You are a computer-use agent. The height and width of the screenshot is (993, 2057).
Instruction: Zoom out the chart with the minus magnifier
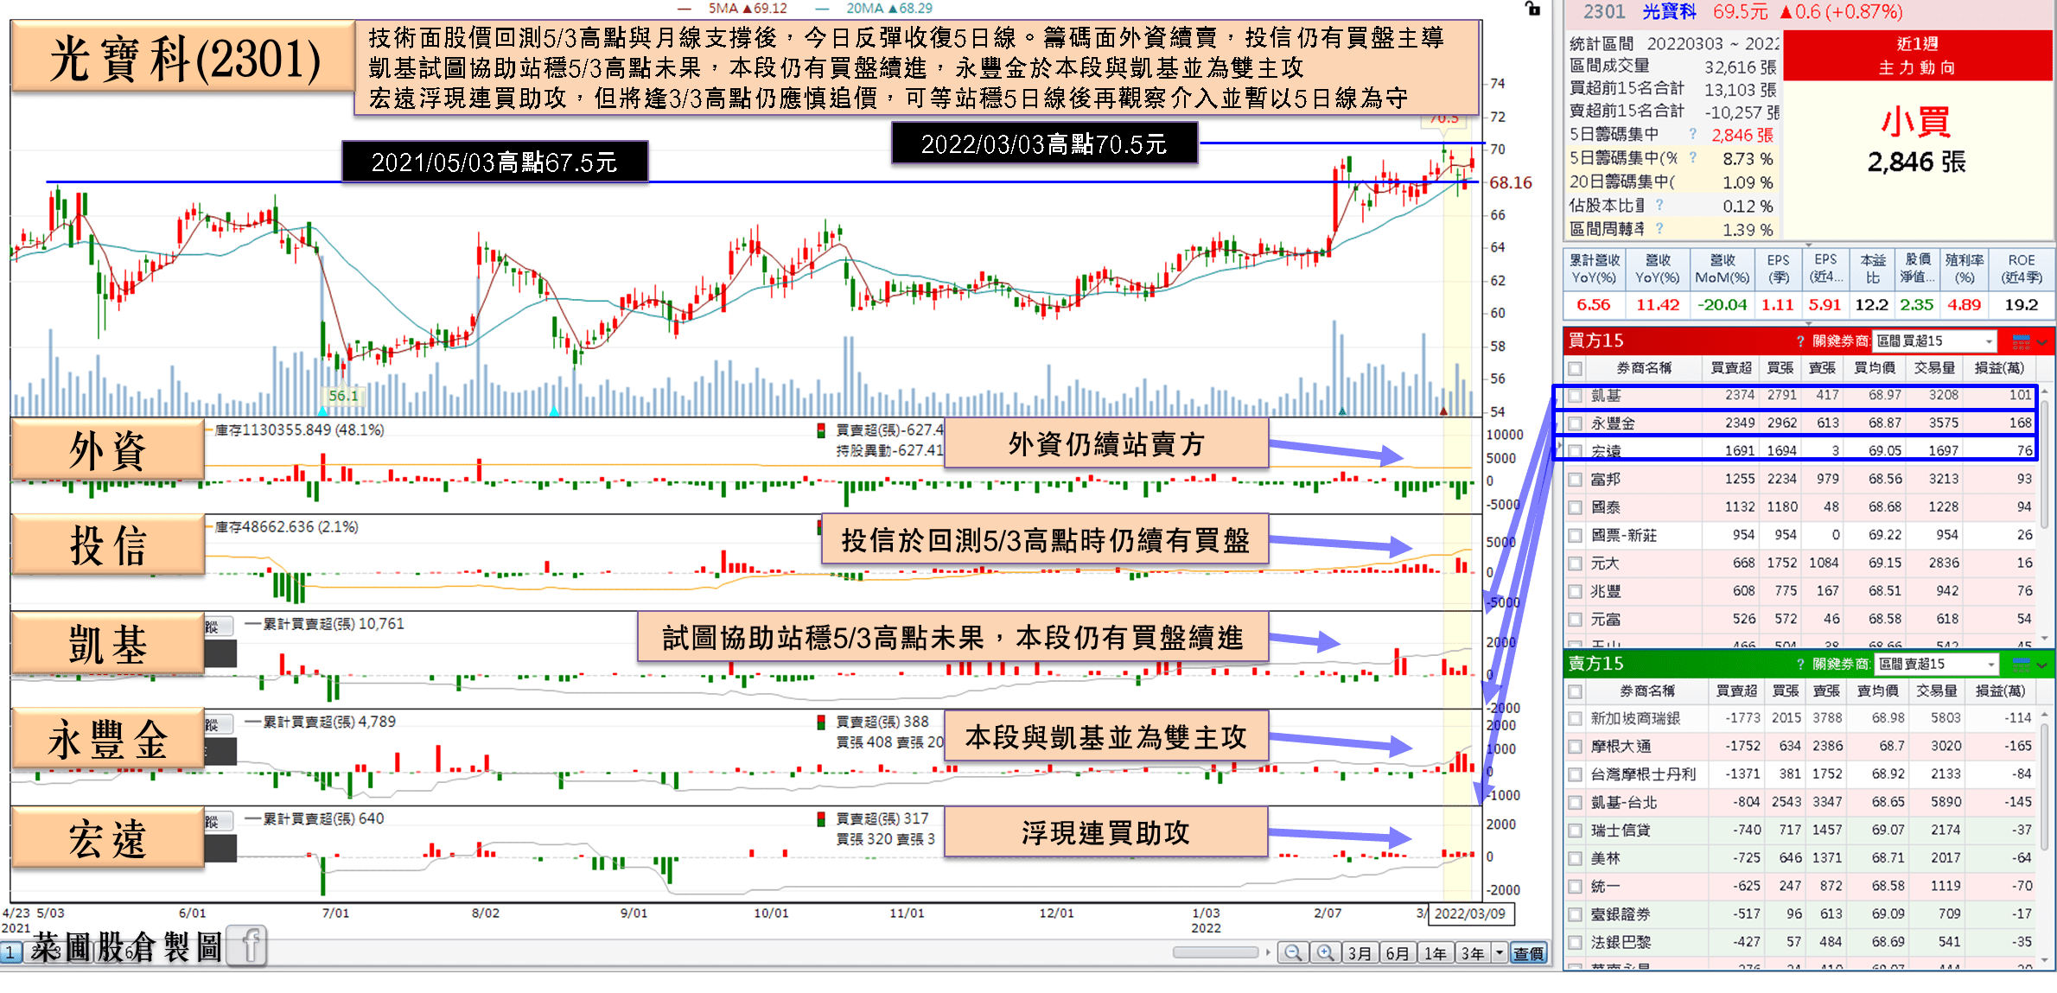[x=1293, y=953]
